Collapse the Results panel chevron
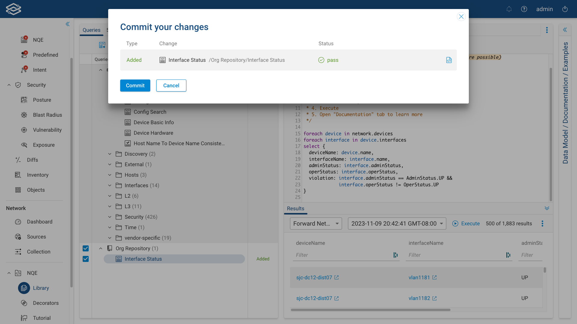The image size is (577, 324). pos(547,208)
